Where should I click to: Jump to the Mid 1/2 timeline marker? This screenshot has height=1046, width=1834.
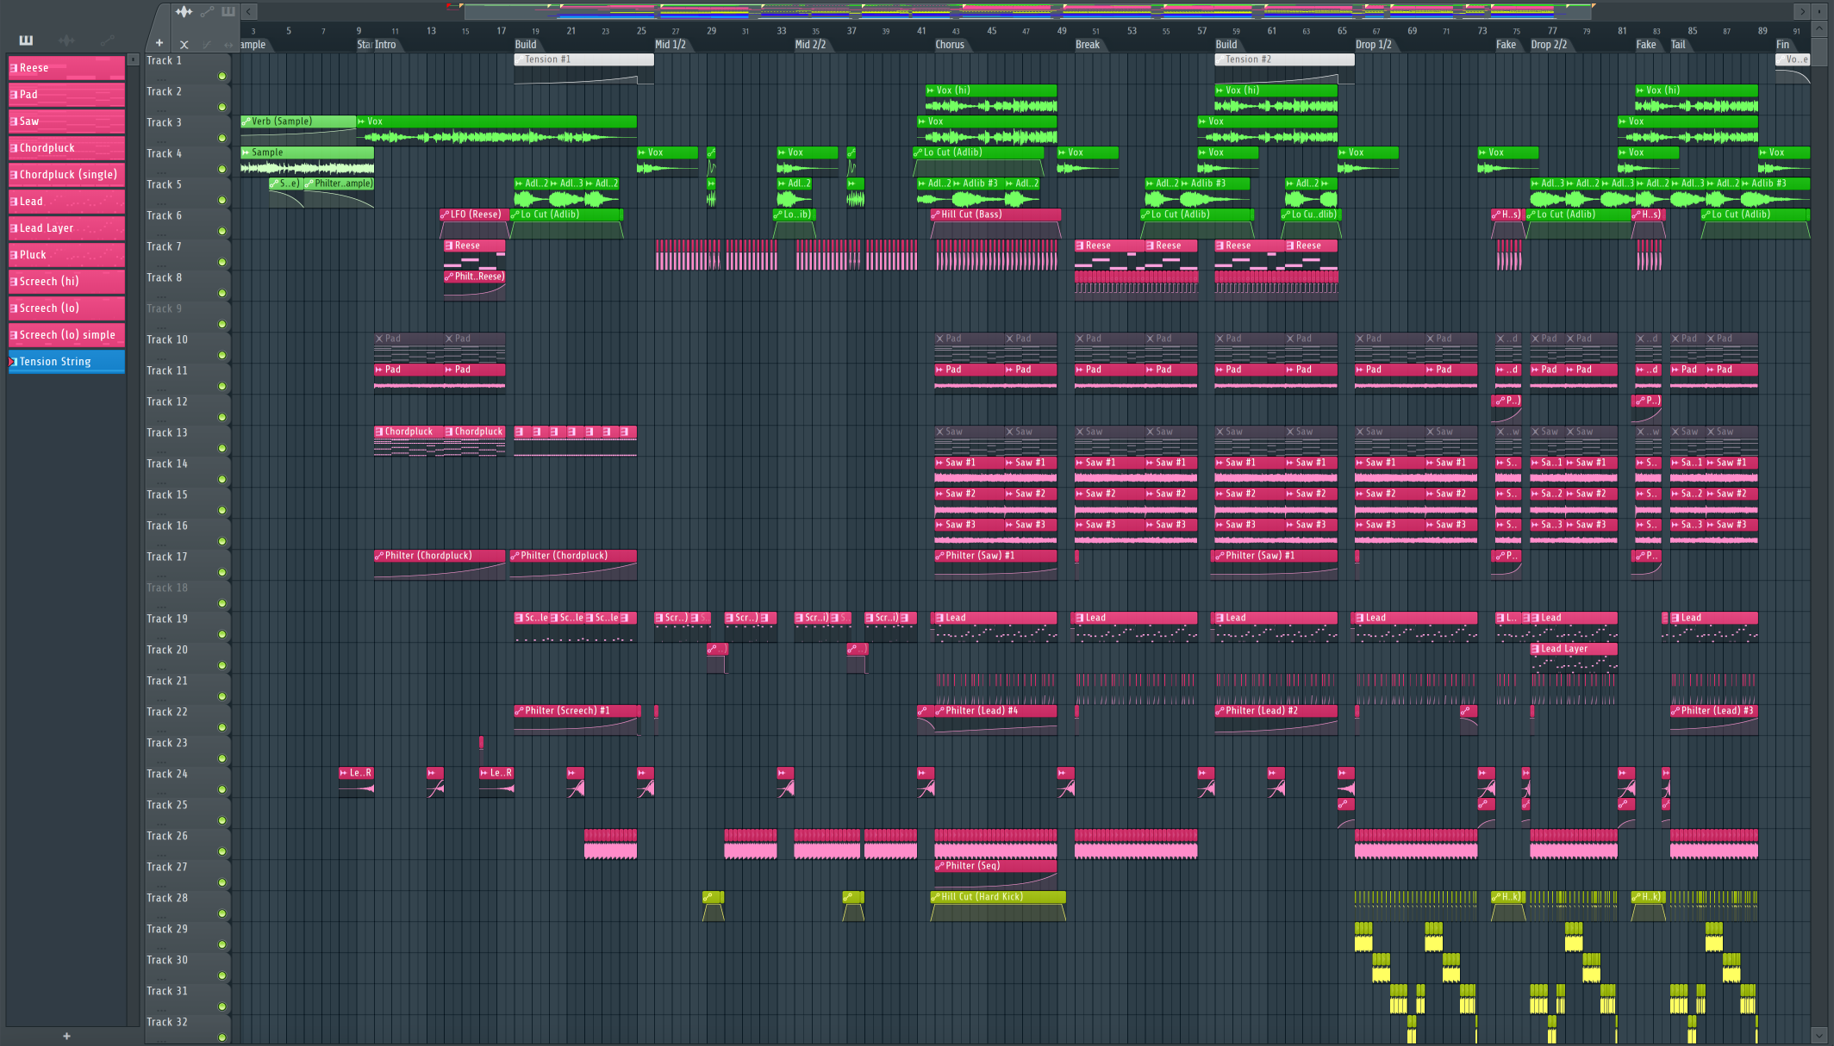tap(671, 45)
